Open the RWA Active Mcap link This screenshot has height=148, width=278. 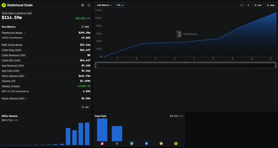point(12,45)
